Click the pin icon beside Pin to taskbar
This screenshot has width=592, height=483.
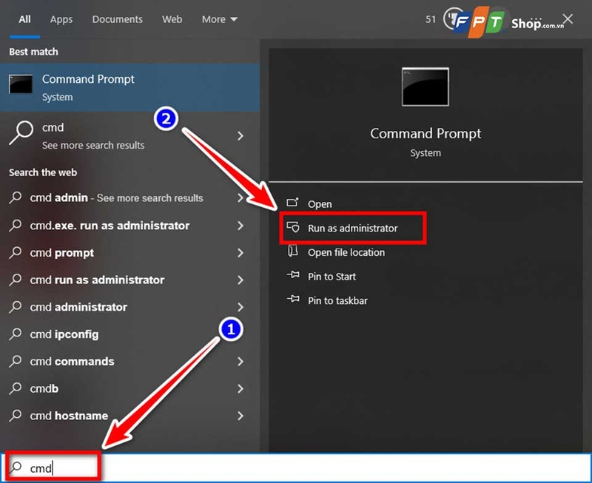pos(293,300)
